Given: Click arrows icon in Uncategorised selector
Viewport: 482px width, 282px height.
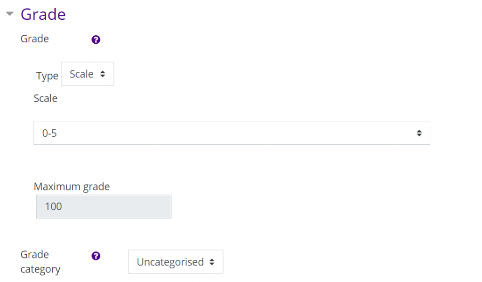Looking at the screenshot, I should pos(212,262).
